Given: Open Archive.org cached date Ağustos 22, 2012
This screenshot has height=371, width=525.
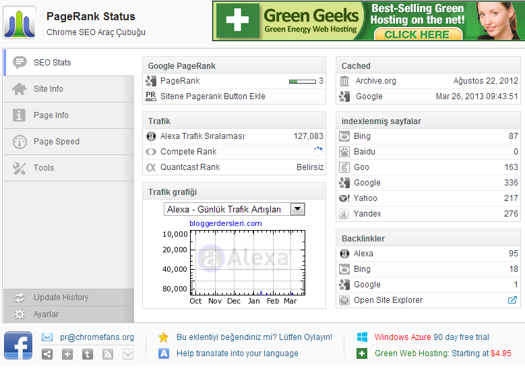Looking at the screenshot, I should (x=485, y=81).
